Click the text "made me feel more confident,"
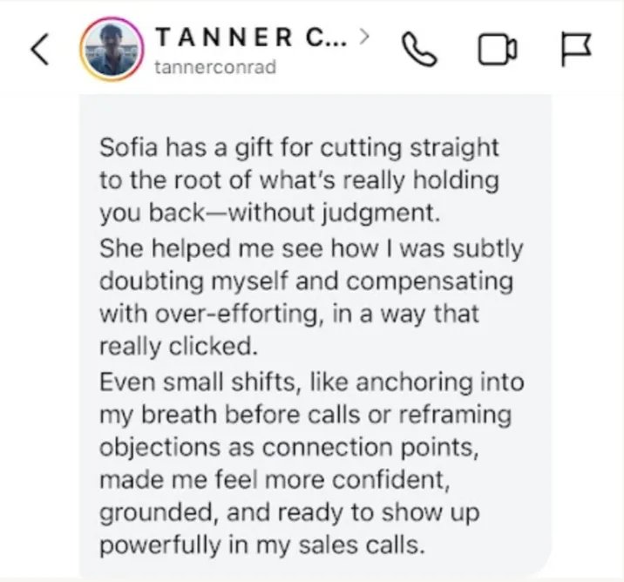Viewport: 624px width, 582px height. (x=275, y=480)
